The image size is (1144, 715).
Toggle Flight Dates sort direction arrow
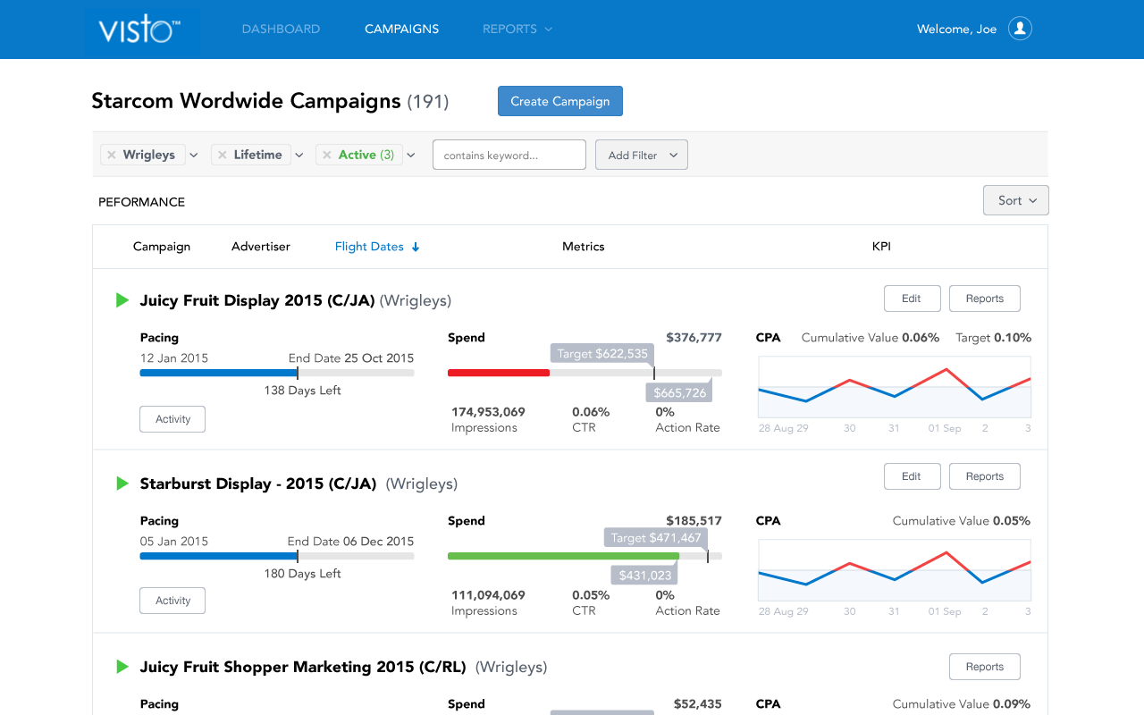[x=416, y=247]
